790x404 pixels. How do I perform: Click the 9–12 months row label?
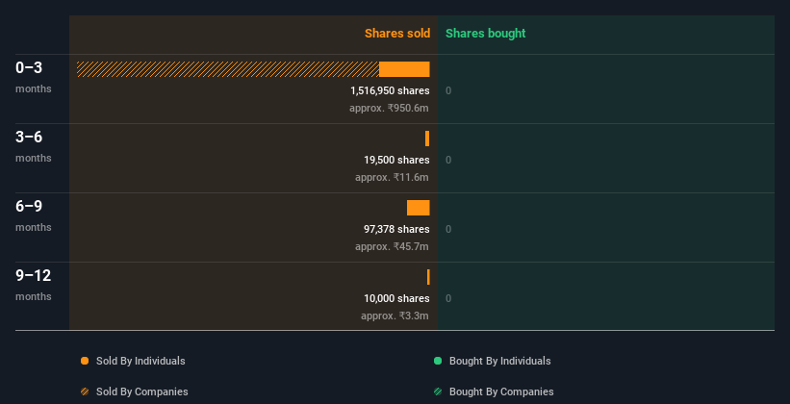34,285
